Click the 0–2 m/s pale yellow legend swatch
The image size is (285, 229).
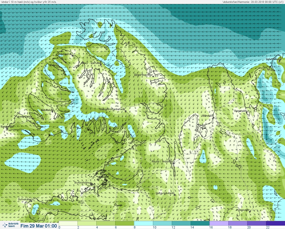click(68, 223)
